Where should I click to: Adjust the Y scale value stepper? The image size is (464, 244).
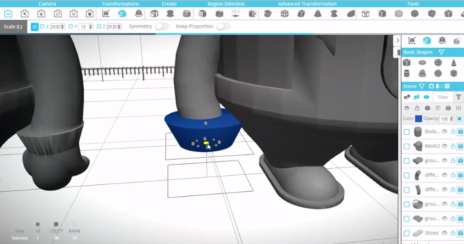click(91, 27)
